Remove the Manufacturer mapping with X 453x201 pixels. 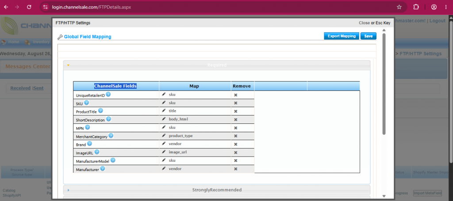coord(235,169)
